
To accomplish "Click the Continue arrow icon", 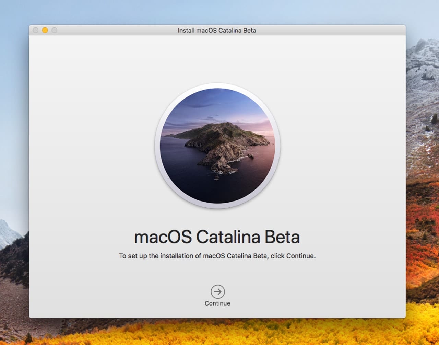I will [x=217, y=292].
